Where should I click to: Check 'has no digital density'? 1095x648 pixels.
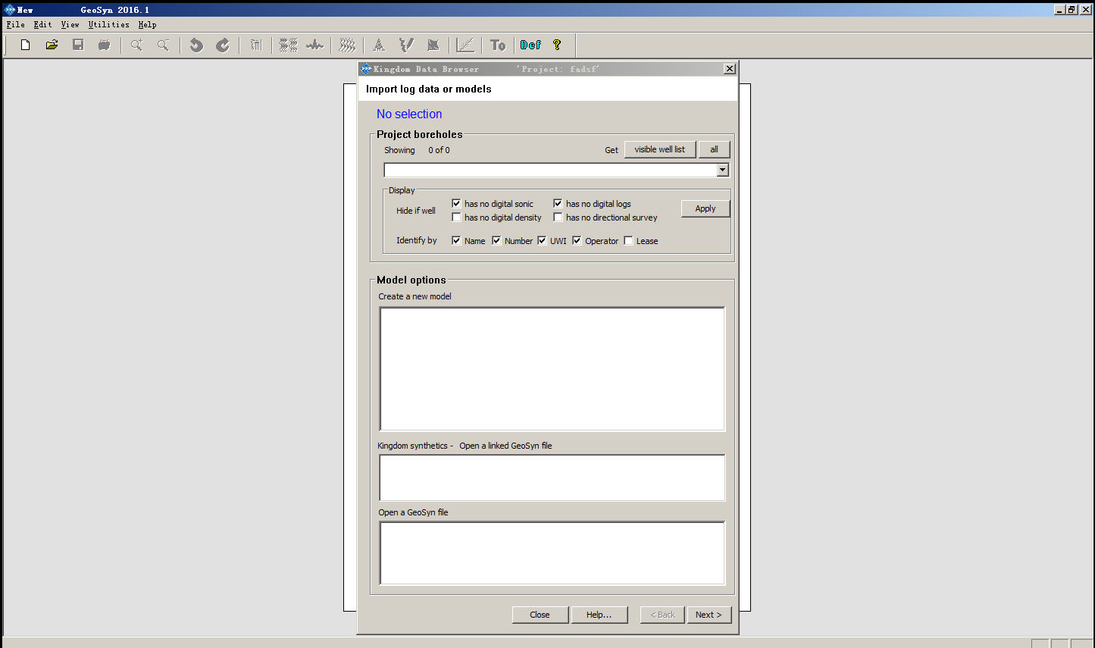(456, 217)
